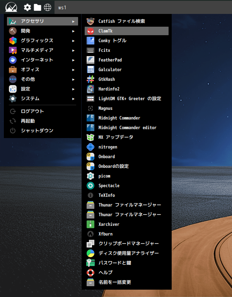Open settings gear in top panel
The width and height of the screenshot is (232, 297).
point(27,7)
